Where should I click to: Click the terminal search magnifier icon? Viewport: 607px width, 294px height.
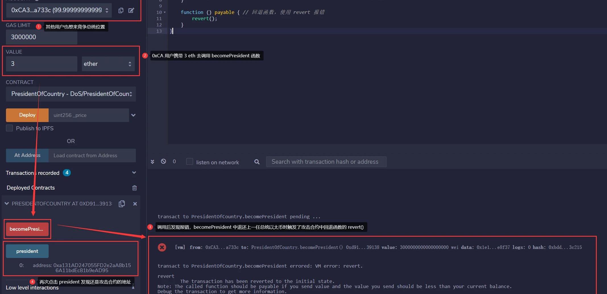[257, 162]
